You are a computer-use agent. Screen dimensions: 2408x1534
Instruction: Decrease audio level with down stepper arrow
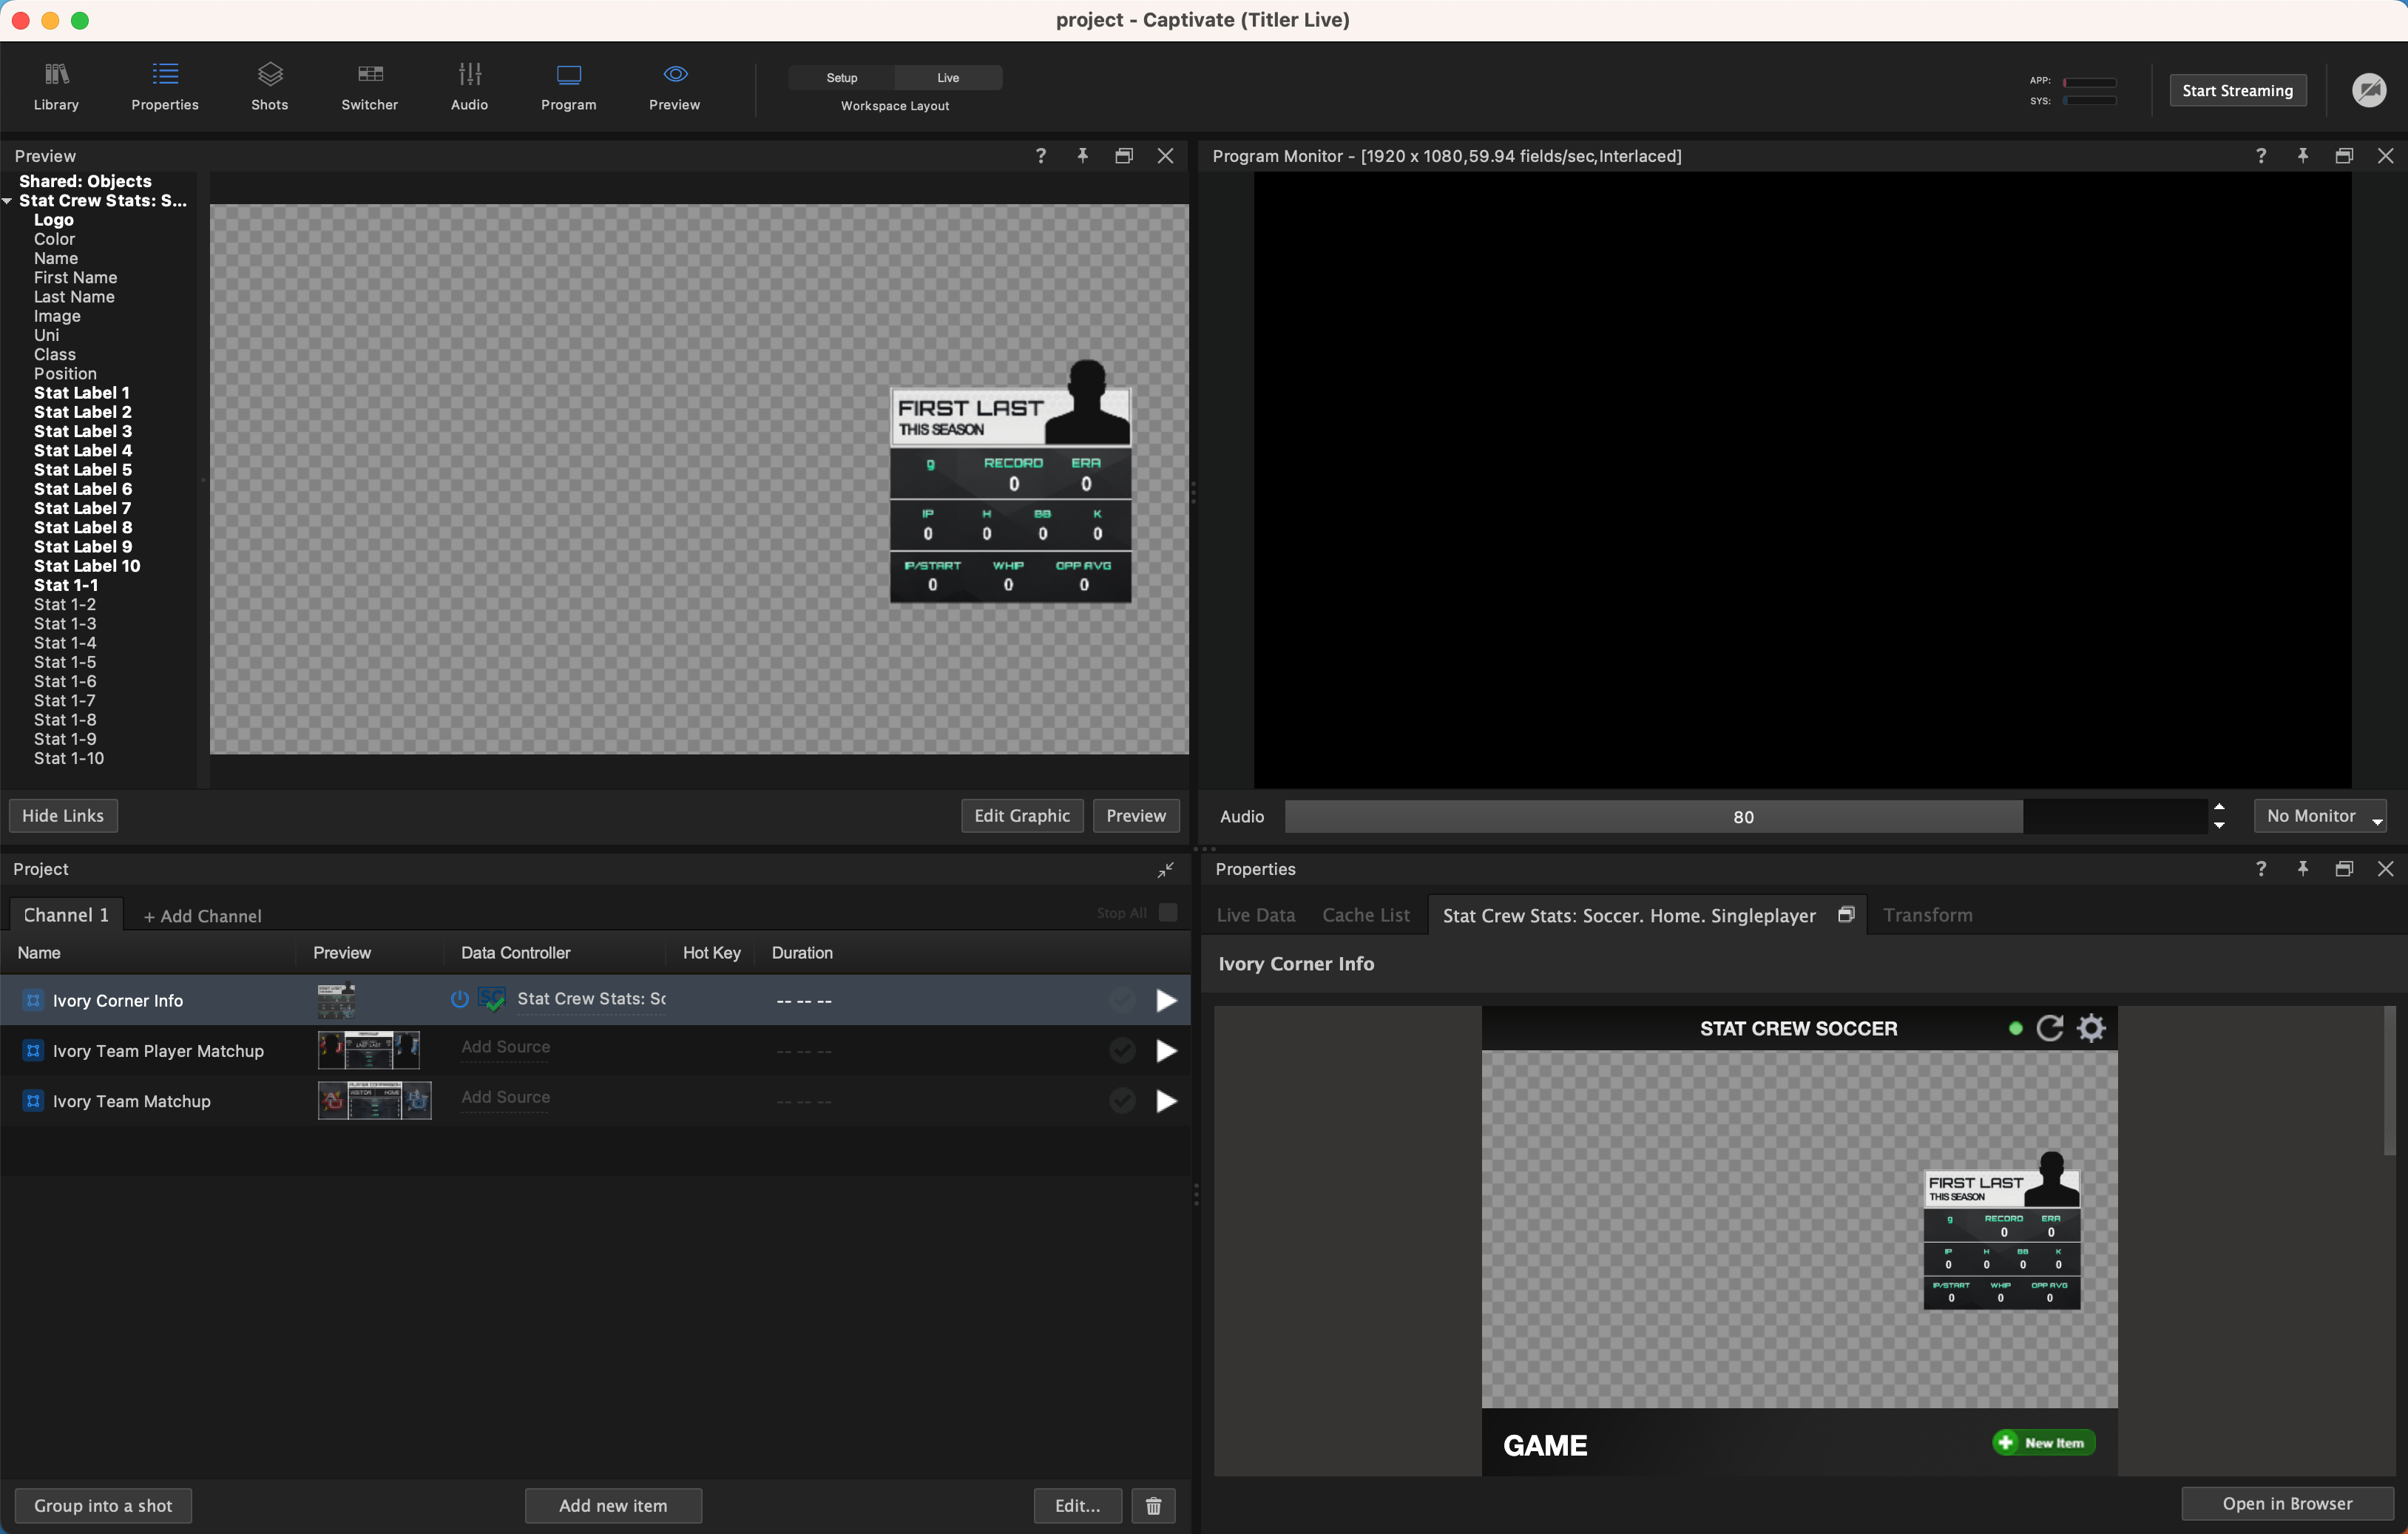2219,825
